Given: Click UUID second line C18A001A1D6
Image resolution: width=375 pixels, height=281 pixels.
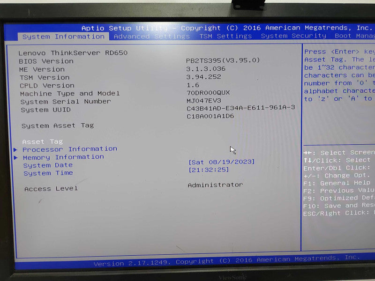Looking at the screenshot, I should click(x=210, y=116).
